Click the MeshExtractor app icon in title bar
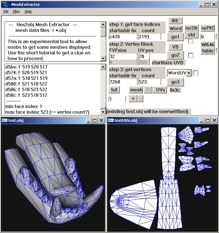 pos(5,4)
